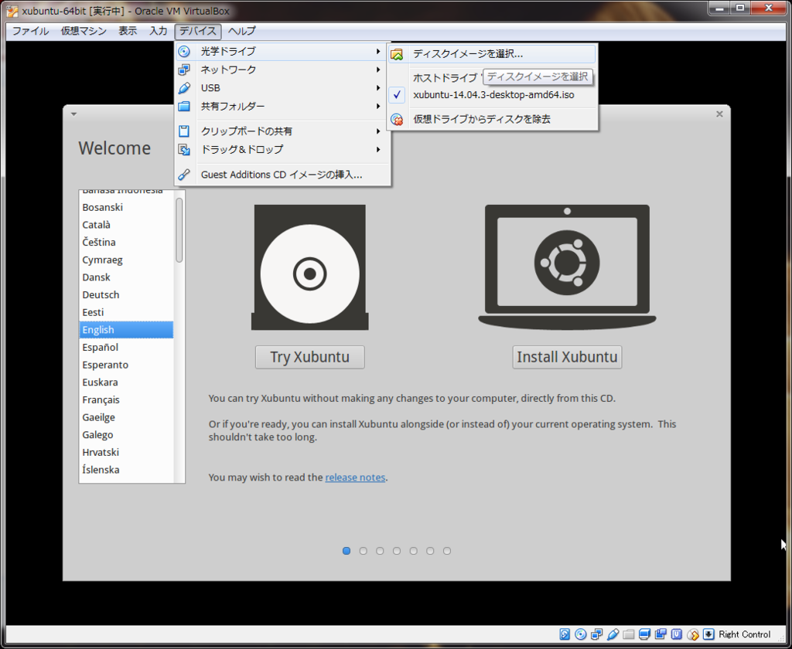Select the fifth installer page dot
Screen dimensions: 792x649
tap(413, 551)
